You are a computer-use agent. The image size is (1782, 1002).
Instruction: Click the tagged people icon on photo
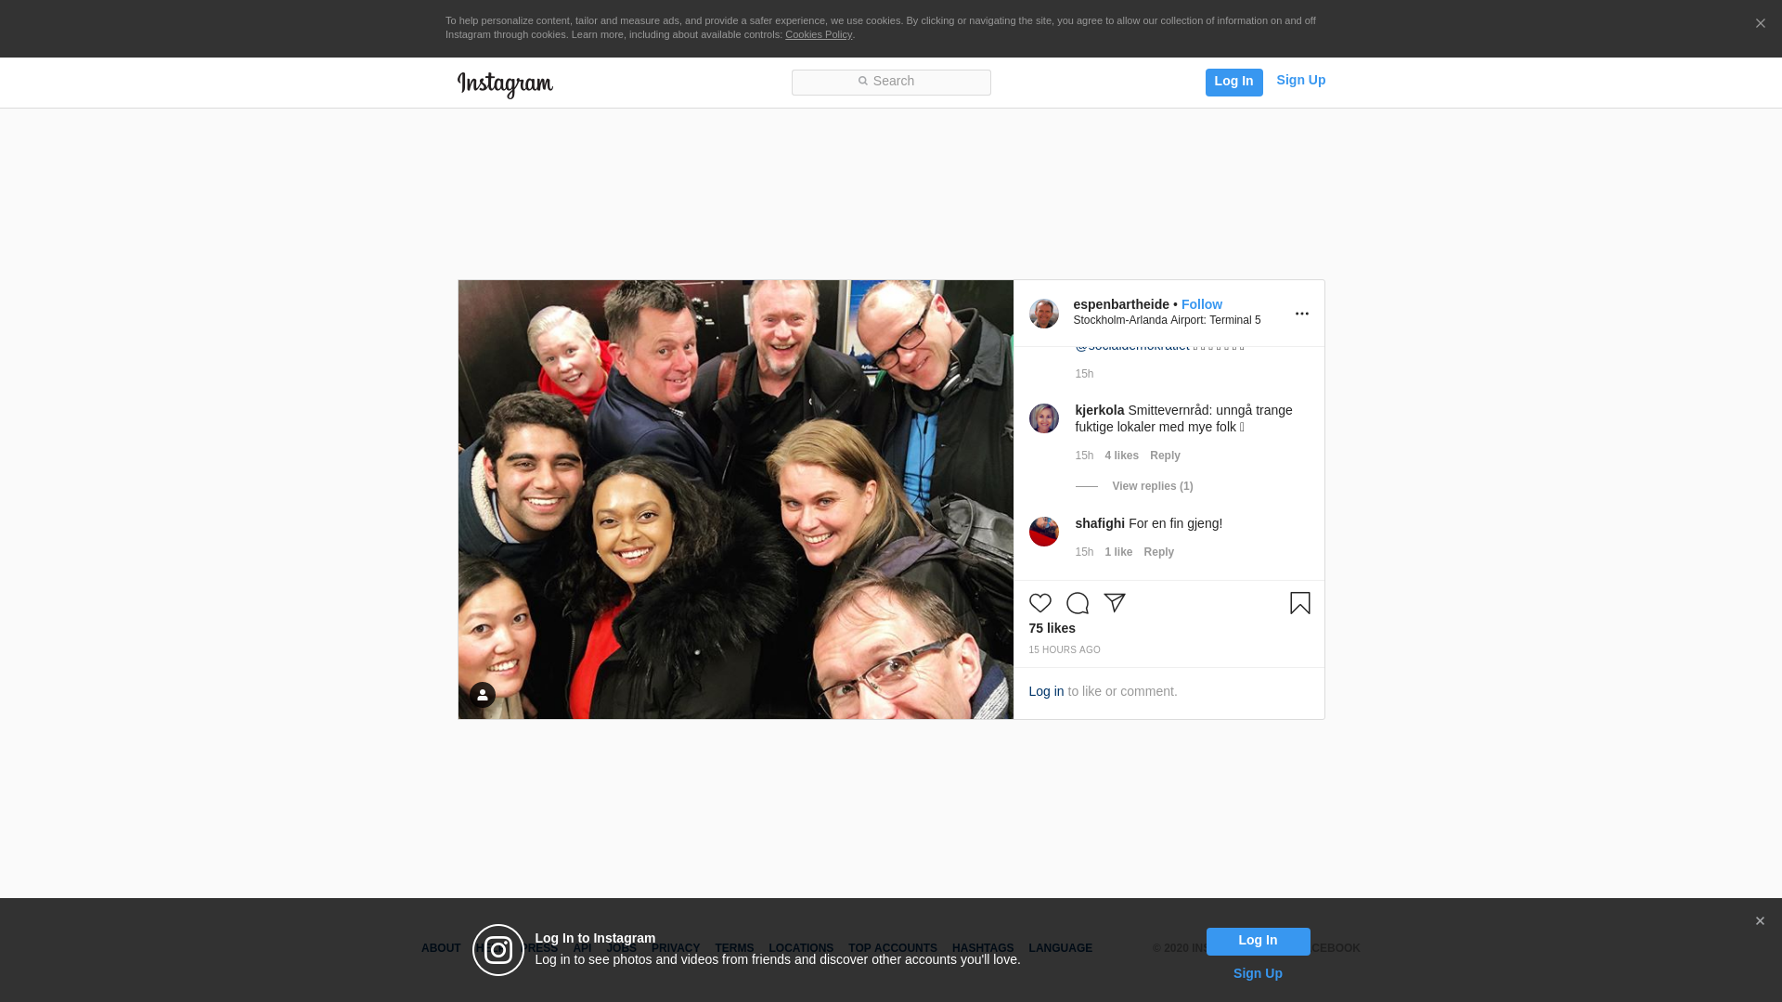click(482, 695)
